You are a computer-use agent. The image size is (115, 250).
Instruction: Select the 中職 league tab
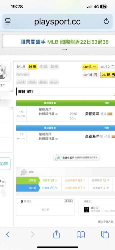point(43,67)
